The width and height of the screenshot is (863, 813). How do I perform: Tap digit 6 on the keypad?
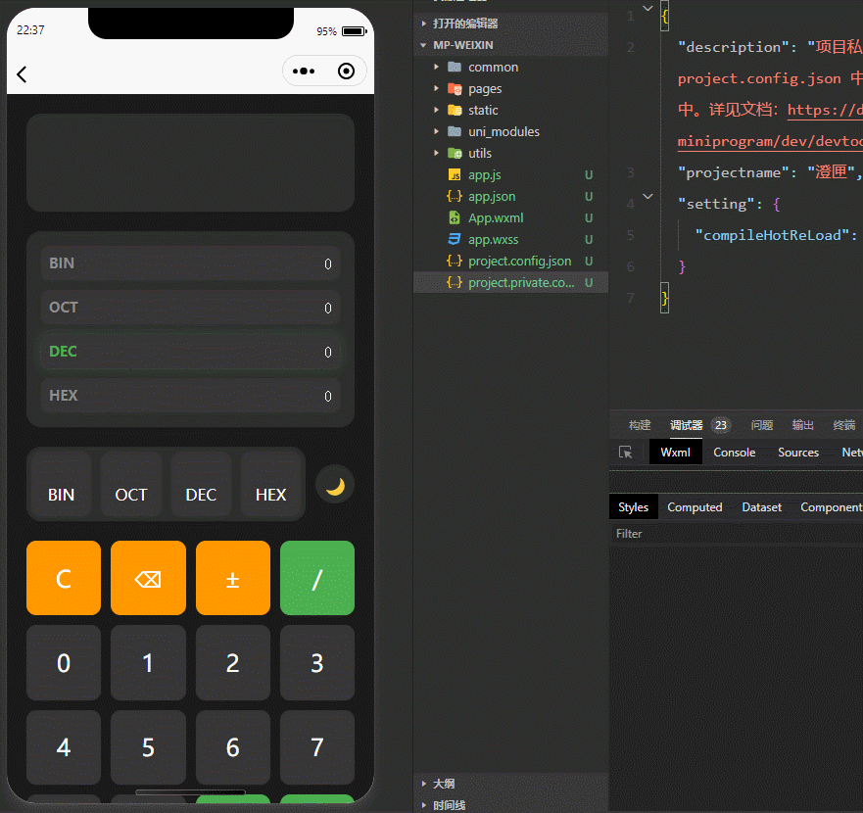pyautogui.click(x=233, y=747)
